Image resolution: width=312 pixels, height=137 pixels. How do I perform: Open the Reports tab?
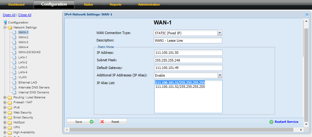(115, 5)
